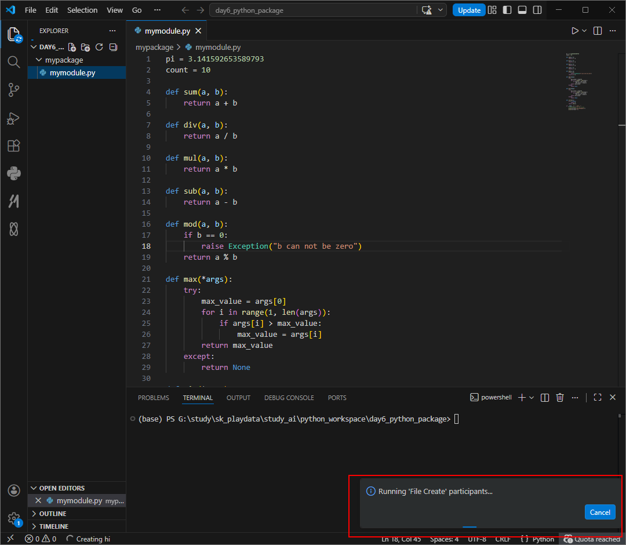626x545 pixels.
Task: Switch to the PORTS tab
Action: click(x=337, y=398)
